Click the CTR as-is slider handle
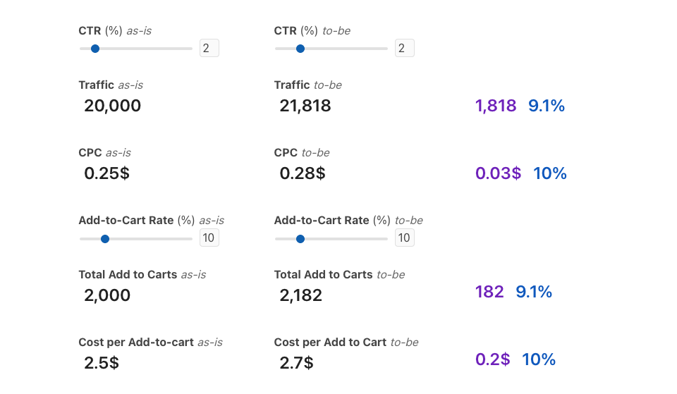 tap(95, 49)
